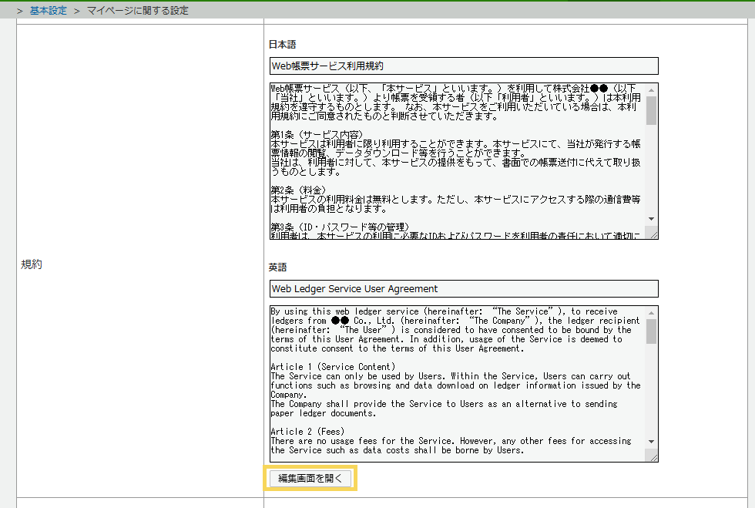Click resize handle of English agreement textarea

(653, 456)
